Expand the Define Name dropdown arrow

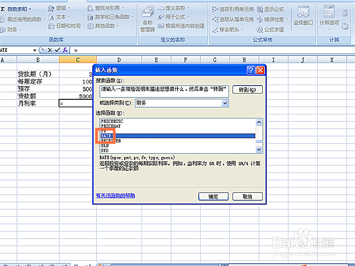click(x=188, y=8)
